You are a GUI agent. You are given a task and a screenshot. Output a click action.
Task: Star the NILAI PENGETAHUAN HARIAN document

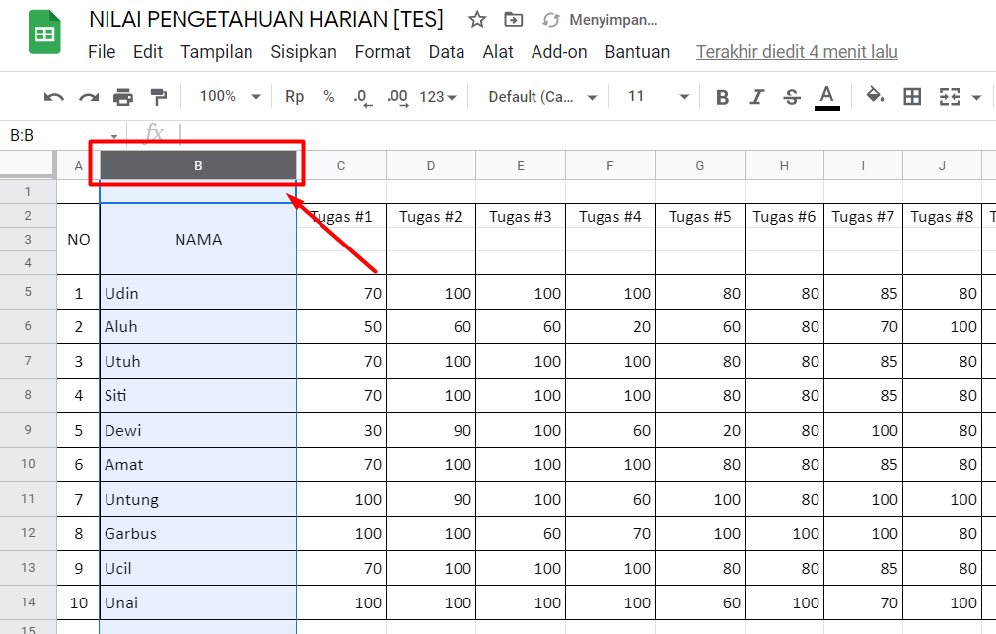477,20
